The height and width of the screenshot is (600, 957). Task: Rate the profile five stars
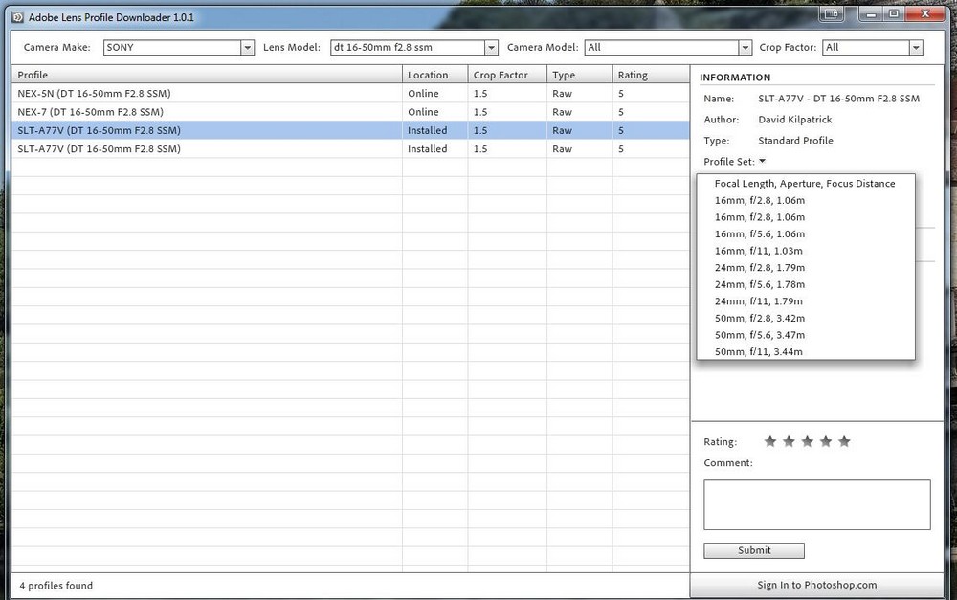pyautogui.click(x=844, y=441)
